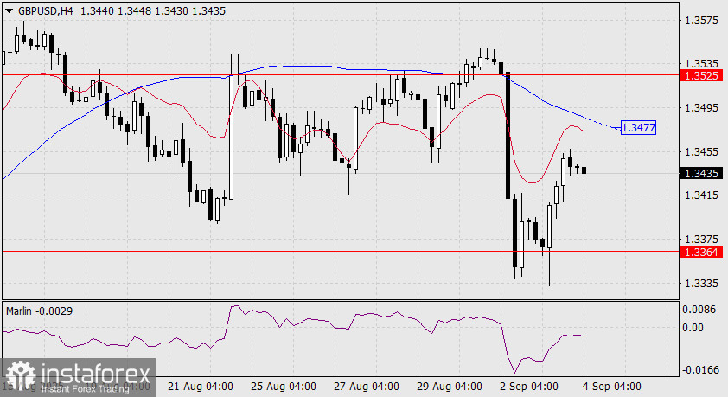Screen dimensions: 728x397
Task: Select the -0.0166 Marlin scale value
Action: tap(699, 370)
